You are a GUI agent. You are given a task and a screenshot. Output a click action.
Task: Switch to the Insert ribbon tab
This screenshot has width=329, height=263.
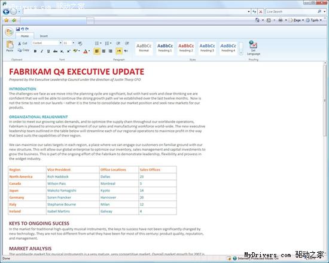point(44,36)
